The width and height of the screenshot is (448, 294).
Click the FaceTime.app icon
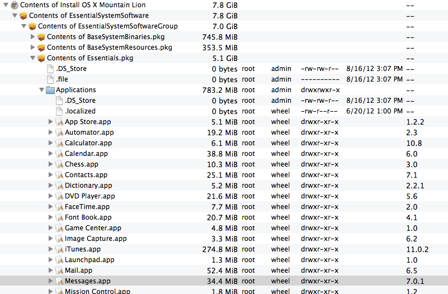tap(59, 207)
